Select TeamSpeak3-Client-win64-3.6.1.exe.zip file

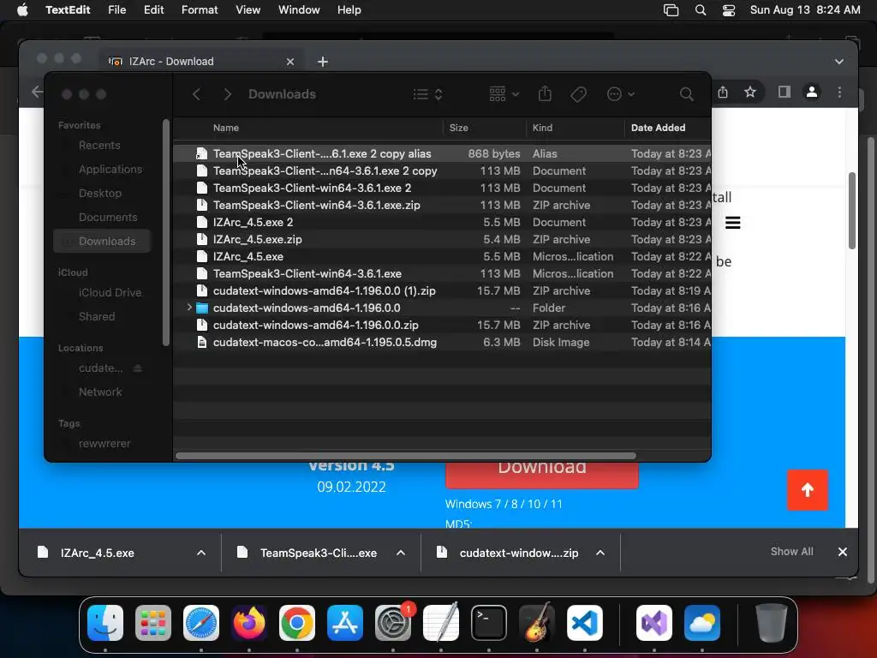point(442,205)
